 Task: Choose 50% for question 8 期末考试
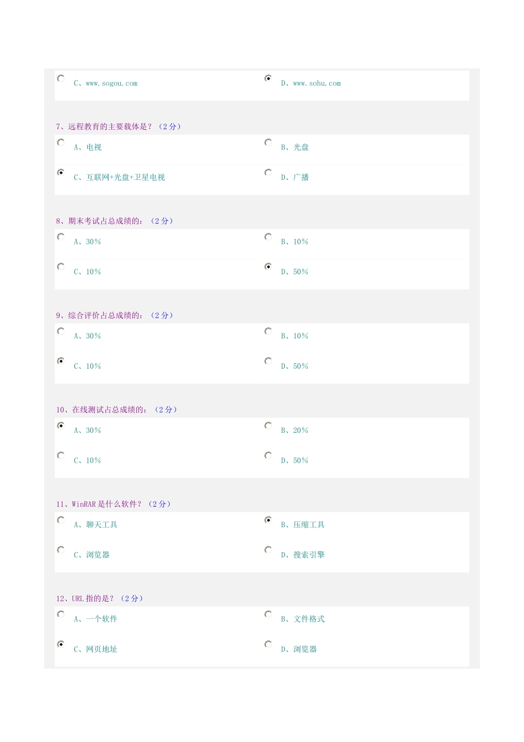click(268, 267)
